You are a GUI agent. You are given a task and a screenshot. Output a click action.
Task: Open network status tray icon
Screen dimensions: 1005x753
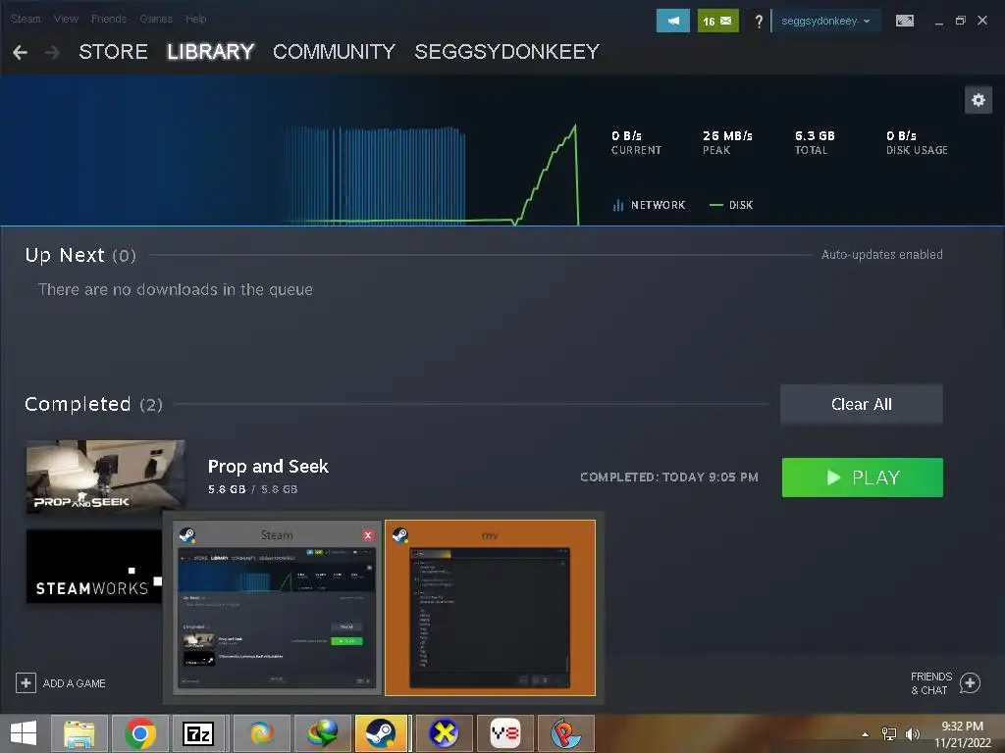889,733
